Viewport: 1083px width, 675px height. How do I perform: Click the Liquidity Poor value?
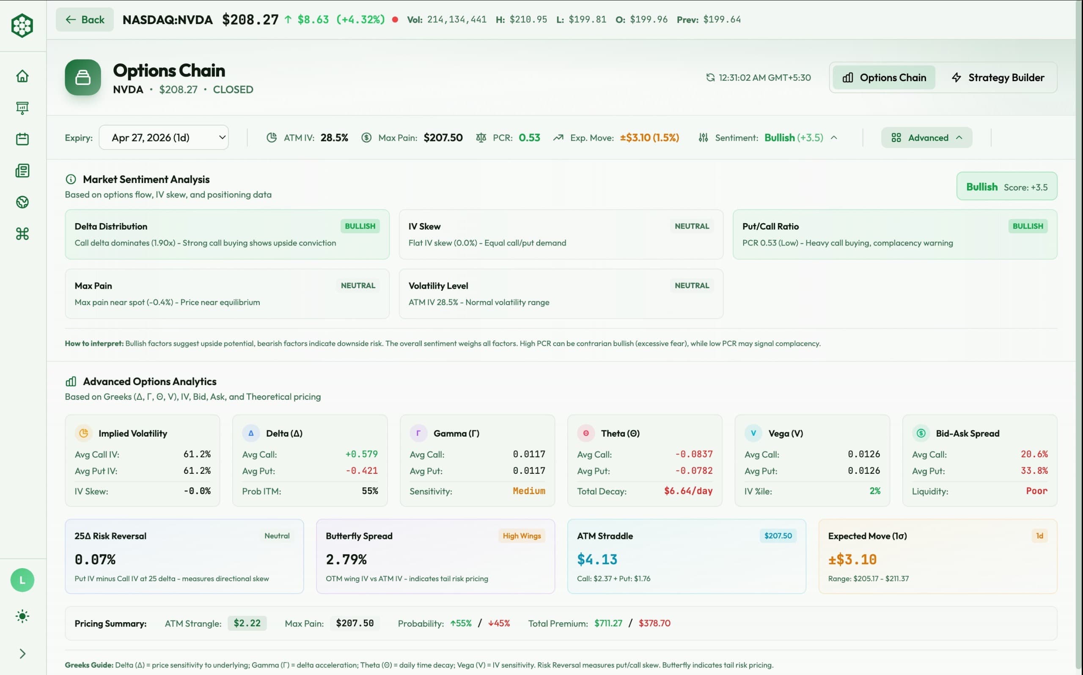point(1036,491)
